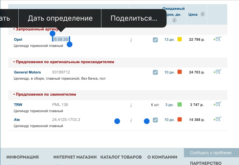Click orange delivery indicator in General Motors row
This screenshot has height=165, width=239.
click(180, 72)
